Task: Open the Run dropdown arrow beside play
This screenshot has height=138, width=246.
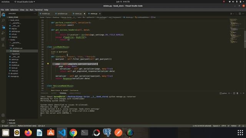Action: pos(234,14)
